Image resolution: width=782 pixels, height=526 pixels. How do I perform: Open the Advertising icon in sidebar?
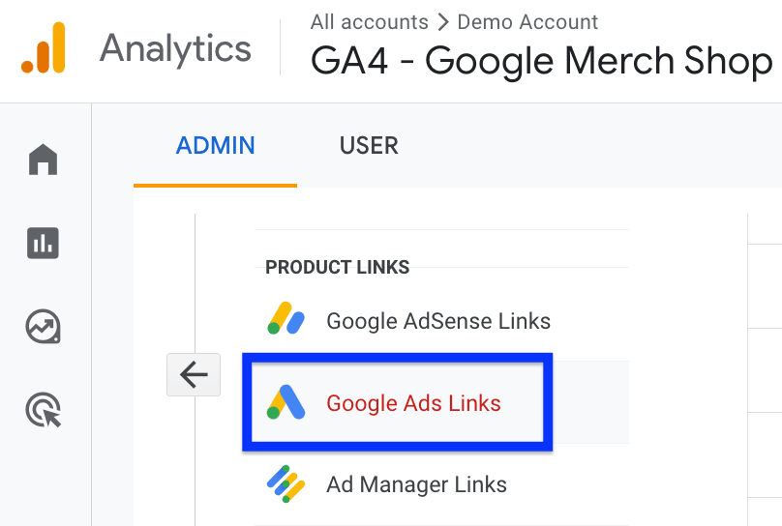coord(44,411)
